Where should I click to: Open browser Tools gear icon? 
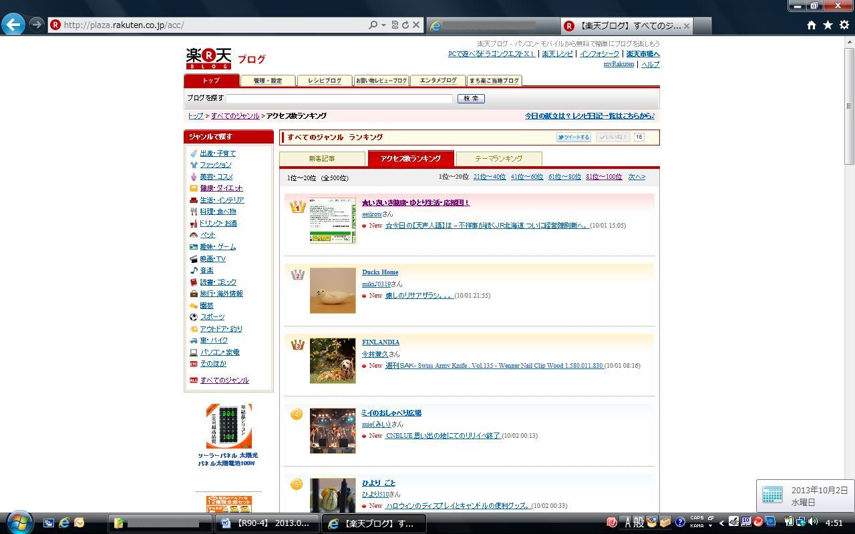pyautogui.click(x=844, y=25)
